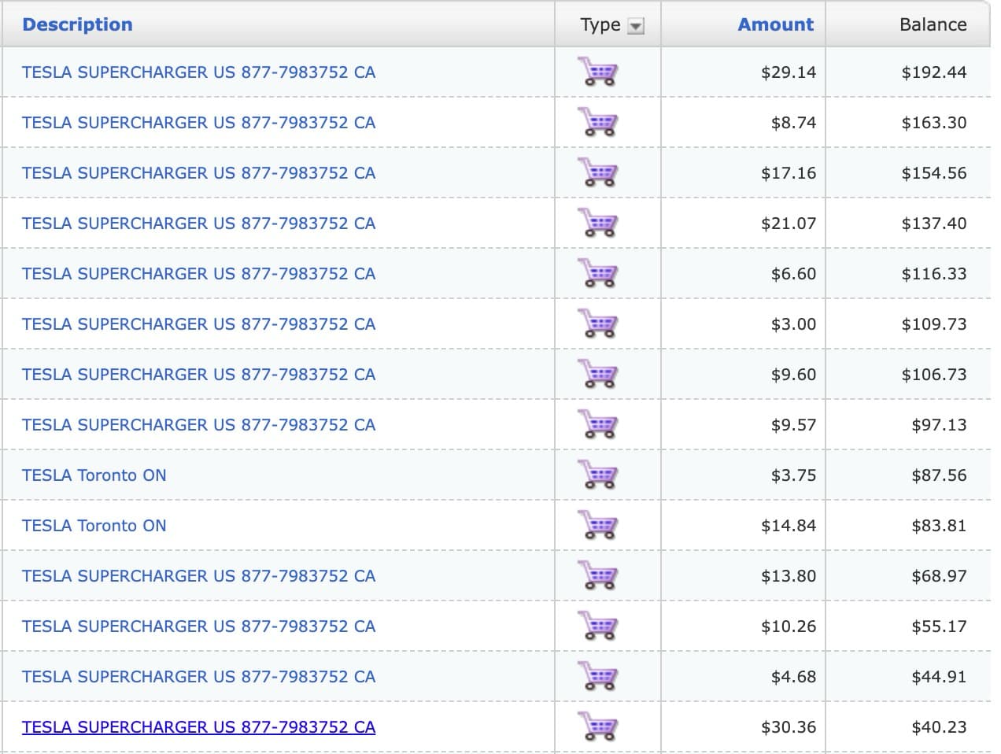This screenshot has height=754, width=1001.
Task: Click the cart icon in the $8.74 row
Action: (597, 123)
